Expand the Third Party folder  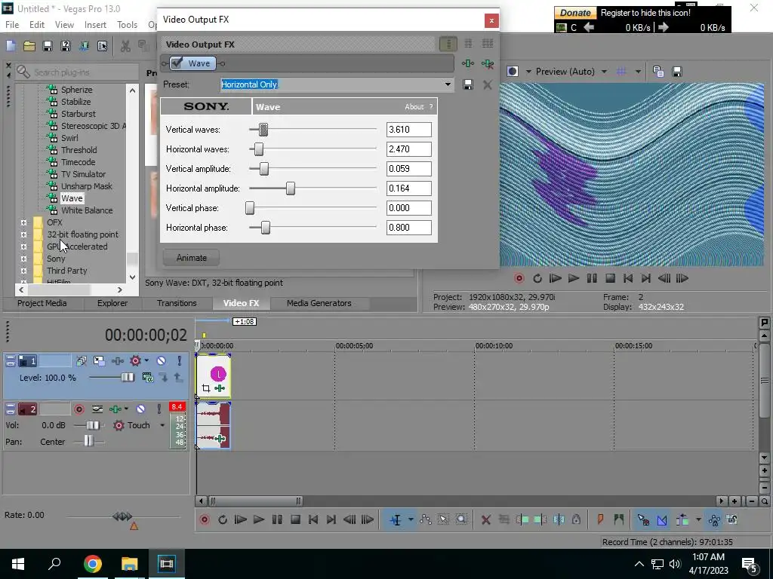point(23,271)
